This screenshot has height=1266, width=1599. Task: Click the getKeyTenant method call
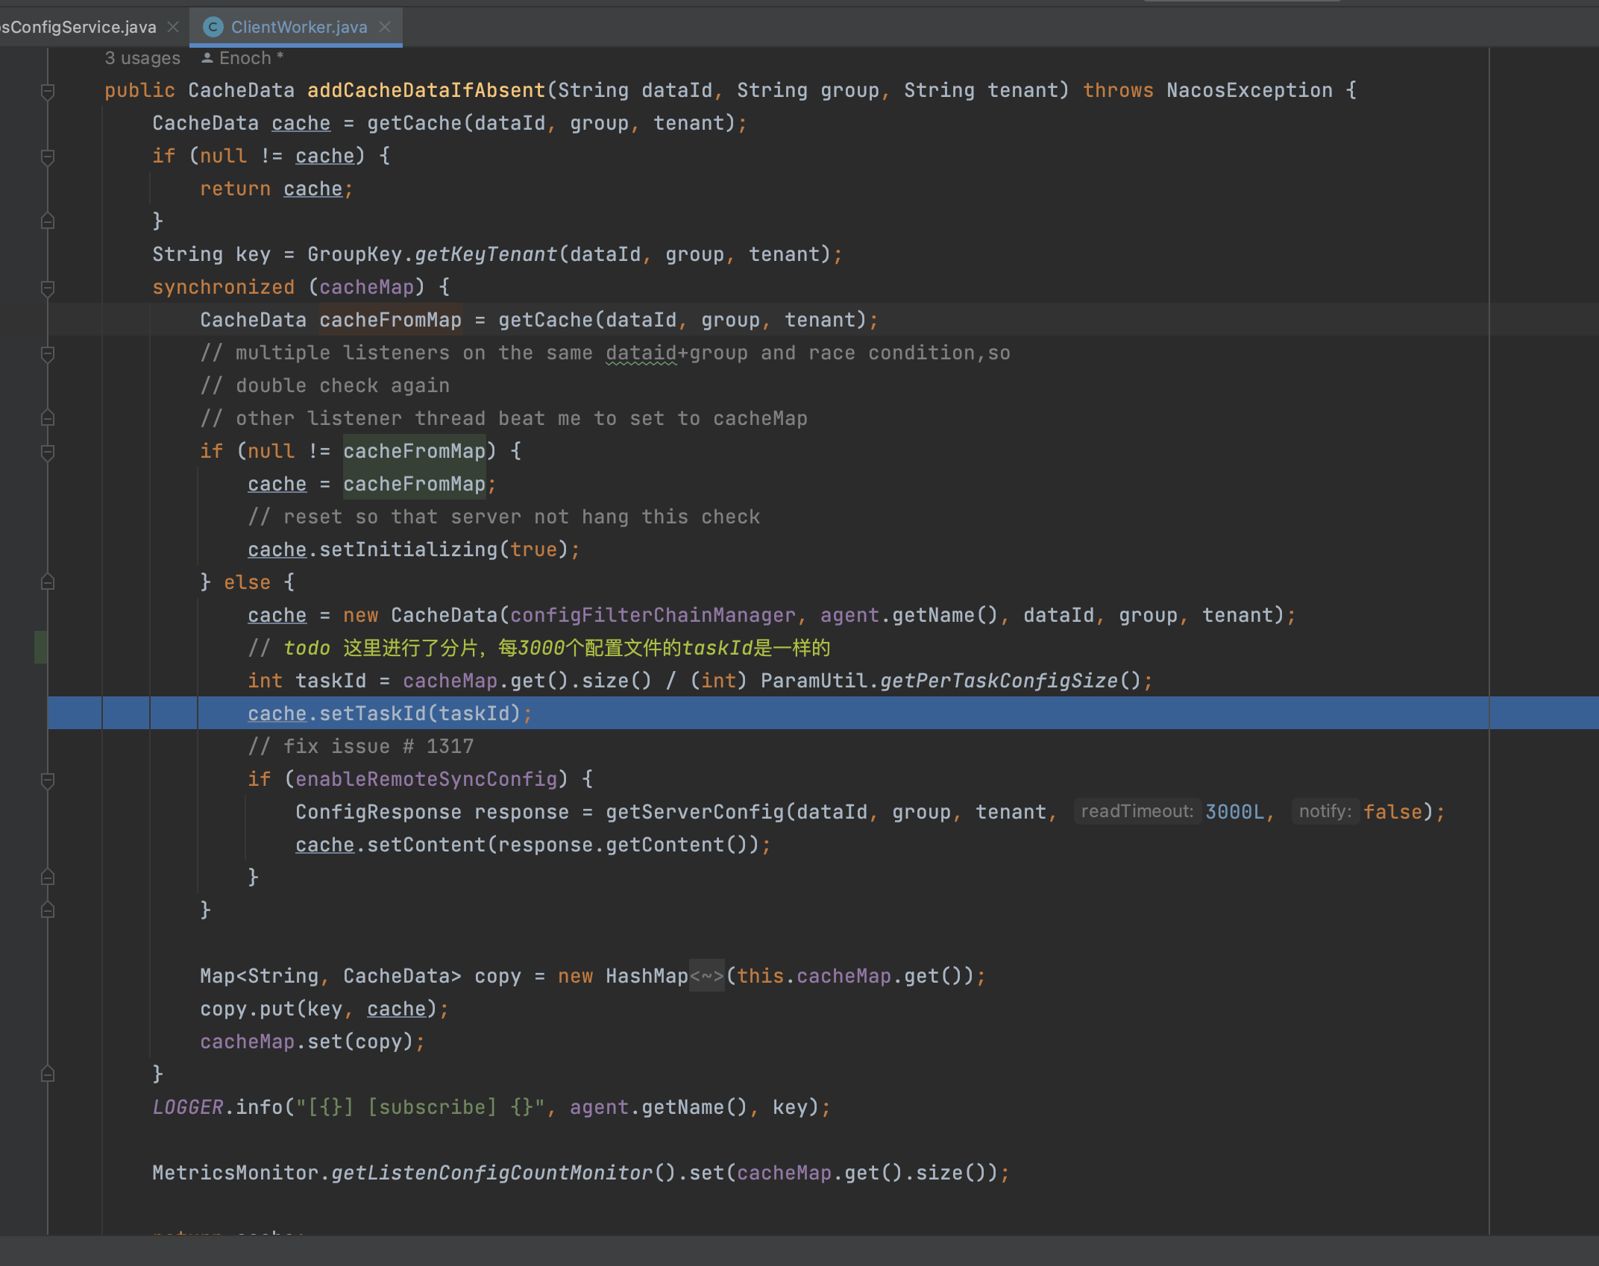click(x=486, y=254)
